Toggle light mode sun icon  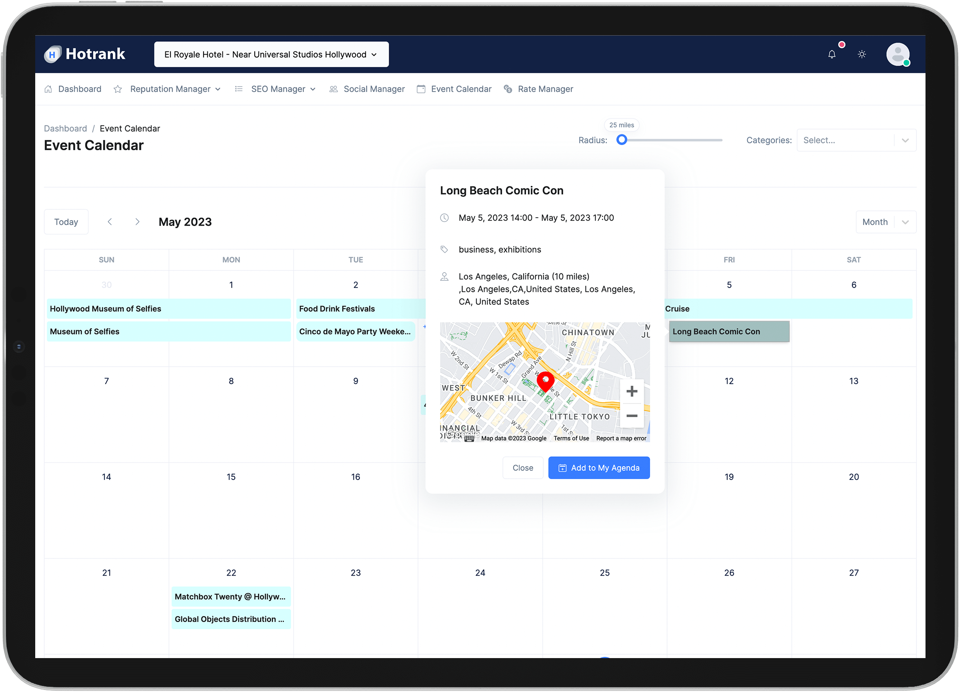[862, 55]
